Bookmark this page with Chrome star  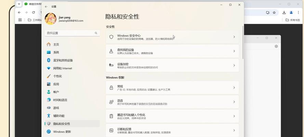click(274, 13)
